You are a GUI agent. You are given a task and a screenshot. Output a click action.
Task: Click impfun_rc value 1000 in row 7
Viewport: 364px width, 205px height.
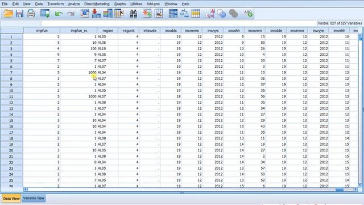coord(78,72)
